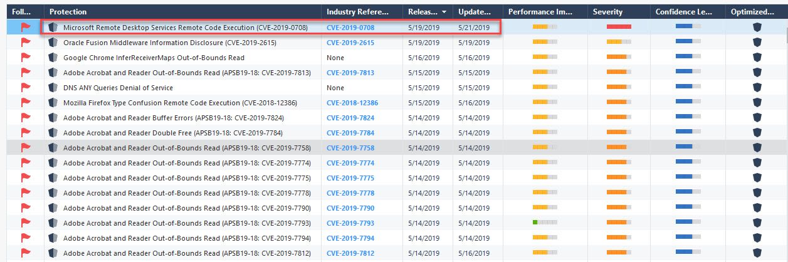Click follow-up flag for Microsoft Remote Desktop row
788x262 pixels.
click(26, 27)
